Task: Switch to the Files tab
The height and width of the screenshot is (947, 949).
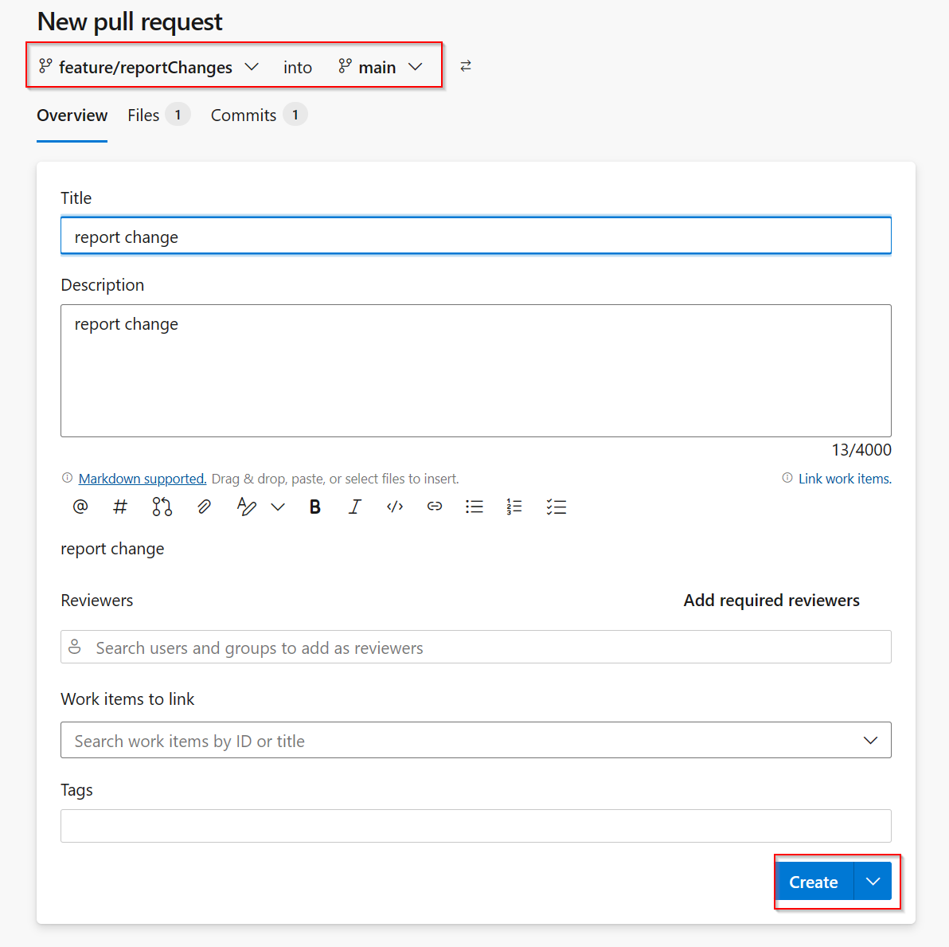Action: click(142, 115)
